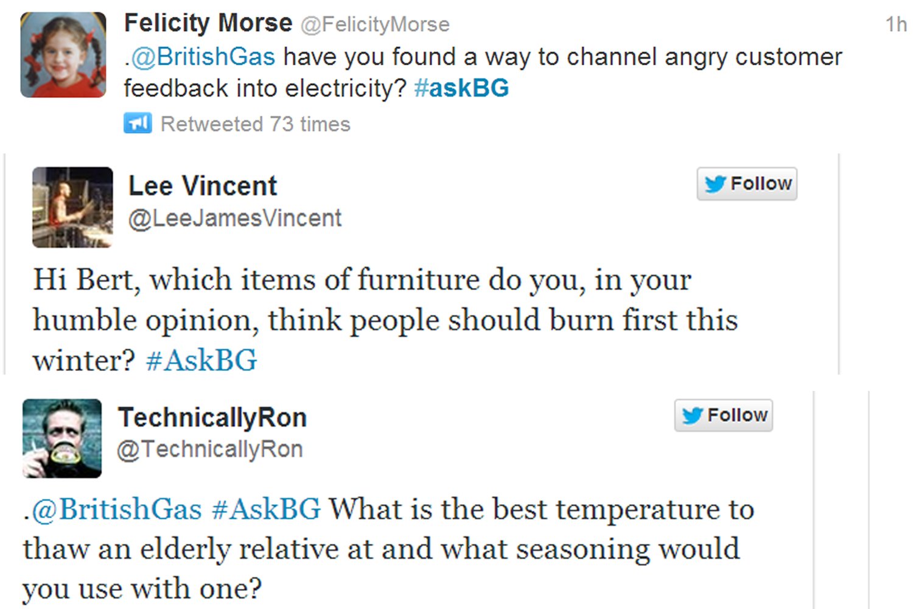Click the @FelicityMorse handle

(375, 24)
